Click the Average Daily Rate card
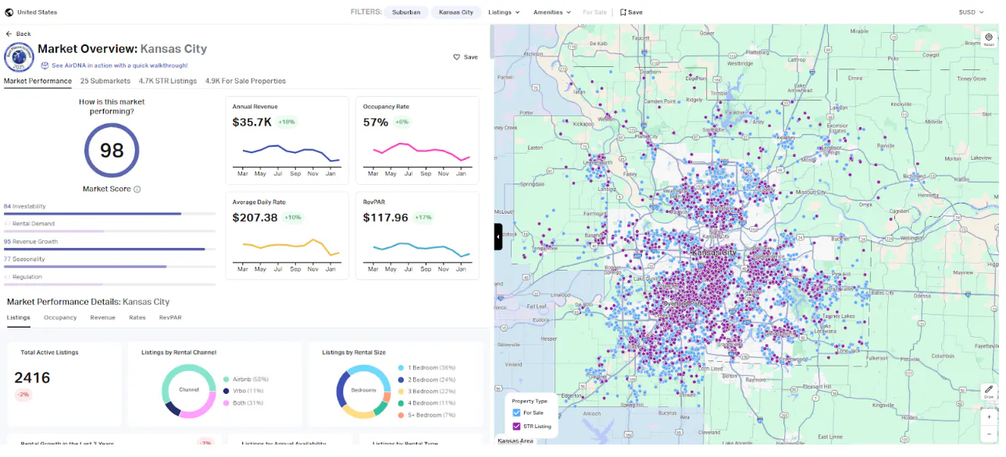1006x457 pixels. (287, 236)
